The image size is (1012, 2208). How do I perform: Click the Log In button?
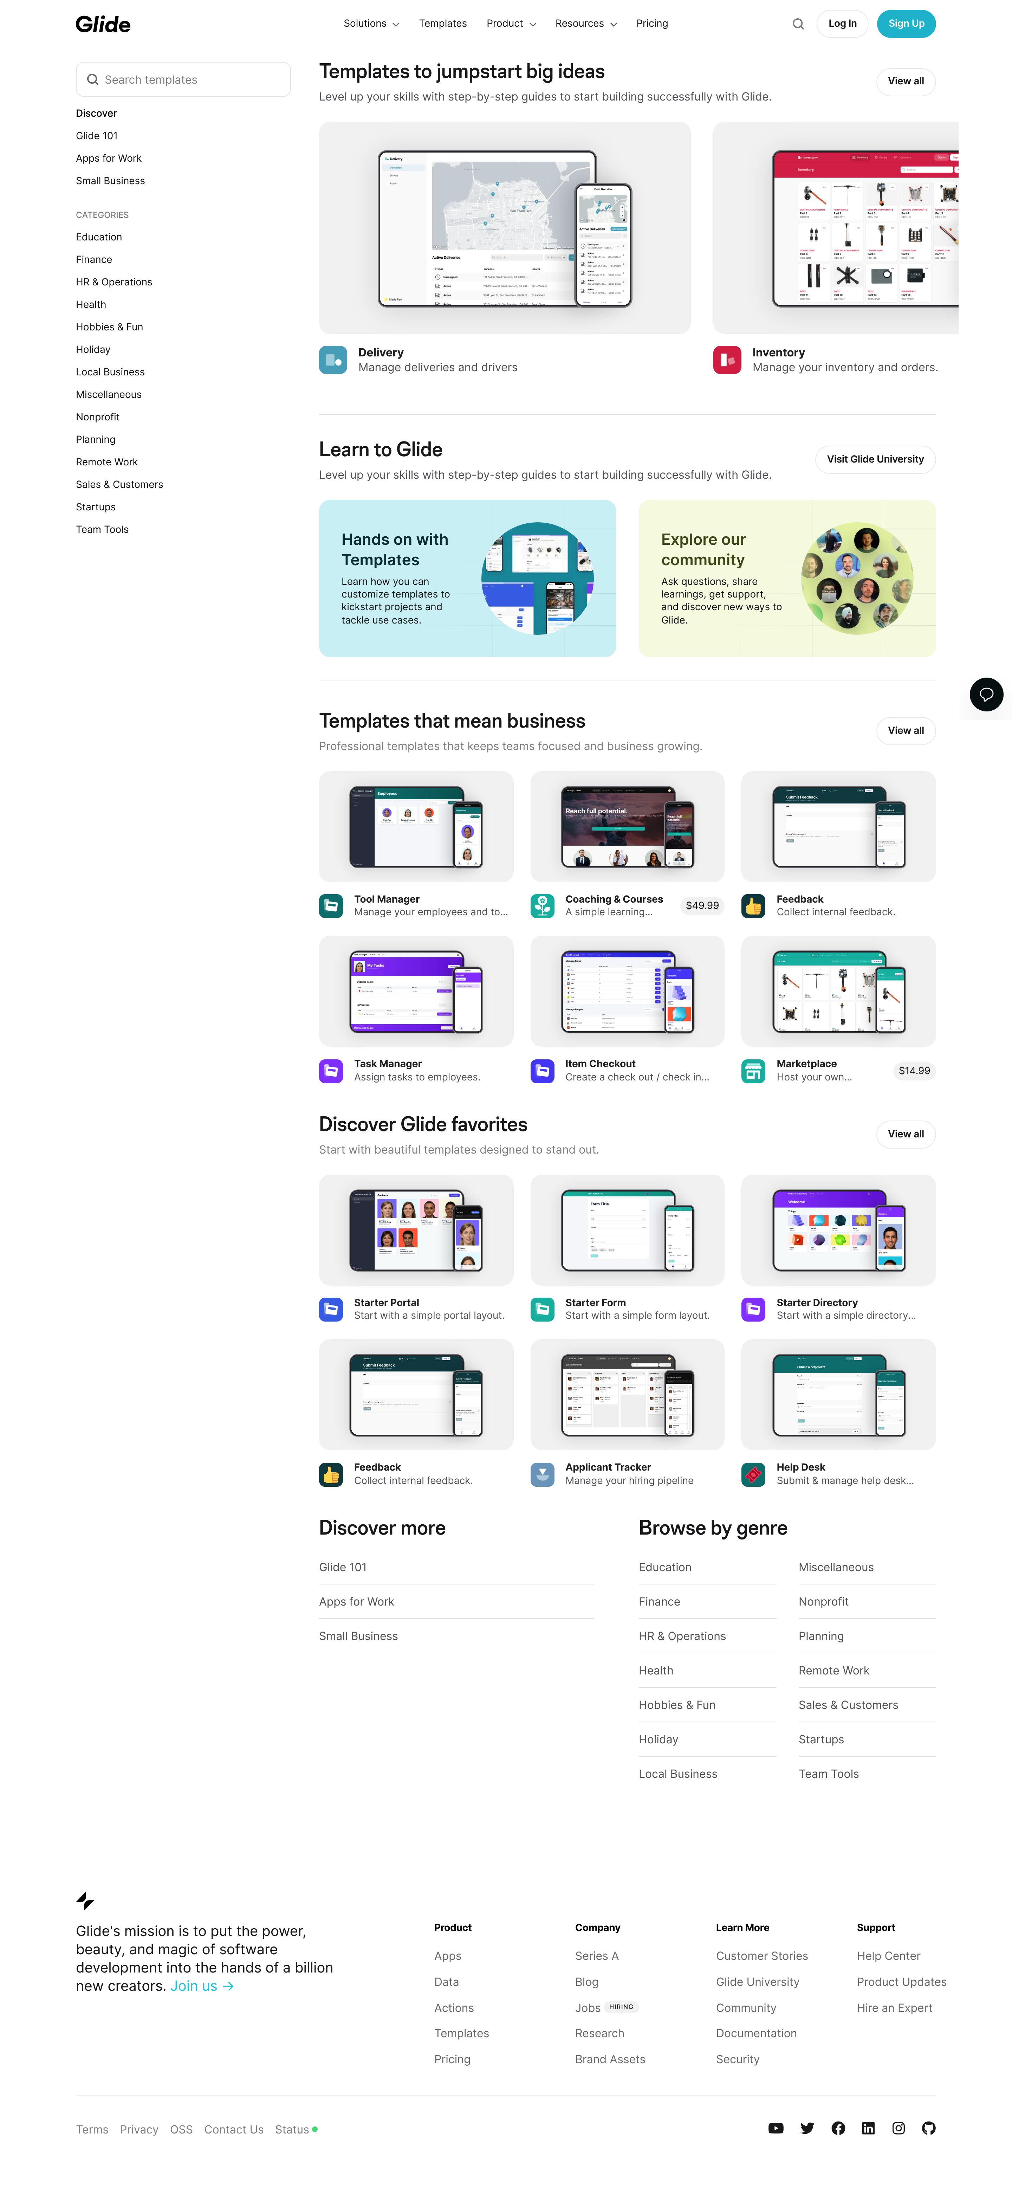tap(842, 24)
